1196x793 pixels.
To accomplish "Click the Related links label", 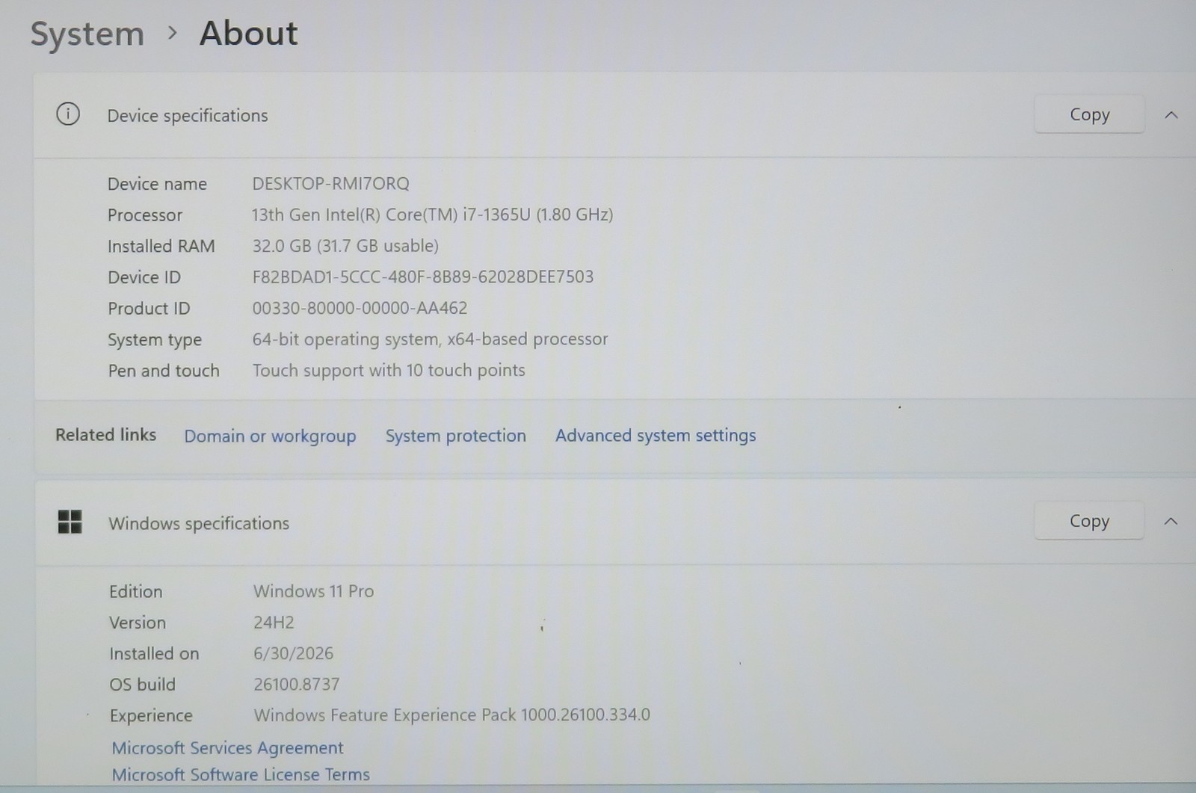I will click(105, 435).
